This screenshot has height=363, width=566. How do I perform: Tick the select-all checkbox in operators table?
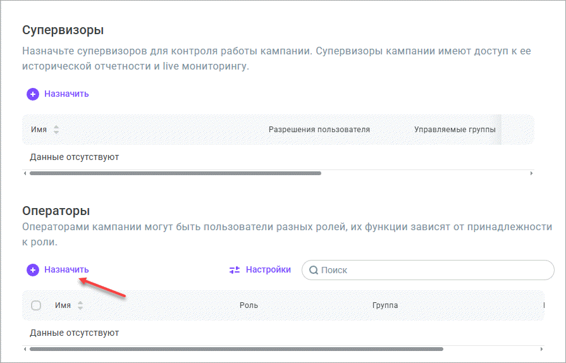[x=36, y=305]
